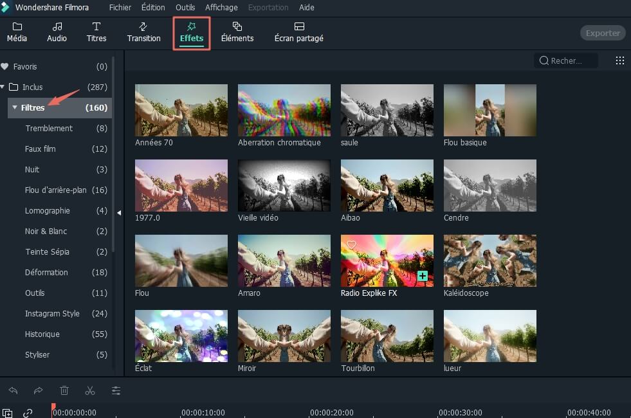Collapse the left sidebar with the arrow
The image size is (631, 418).
click(119, 212)
